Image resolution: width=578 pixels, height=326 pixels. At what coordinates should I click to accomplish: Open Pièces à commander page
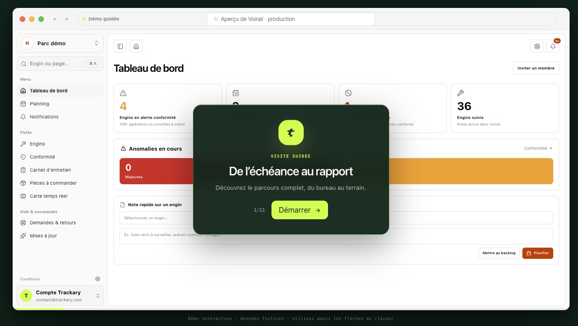(x=60, y=183)
